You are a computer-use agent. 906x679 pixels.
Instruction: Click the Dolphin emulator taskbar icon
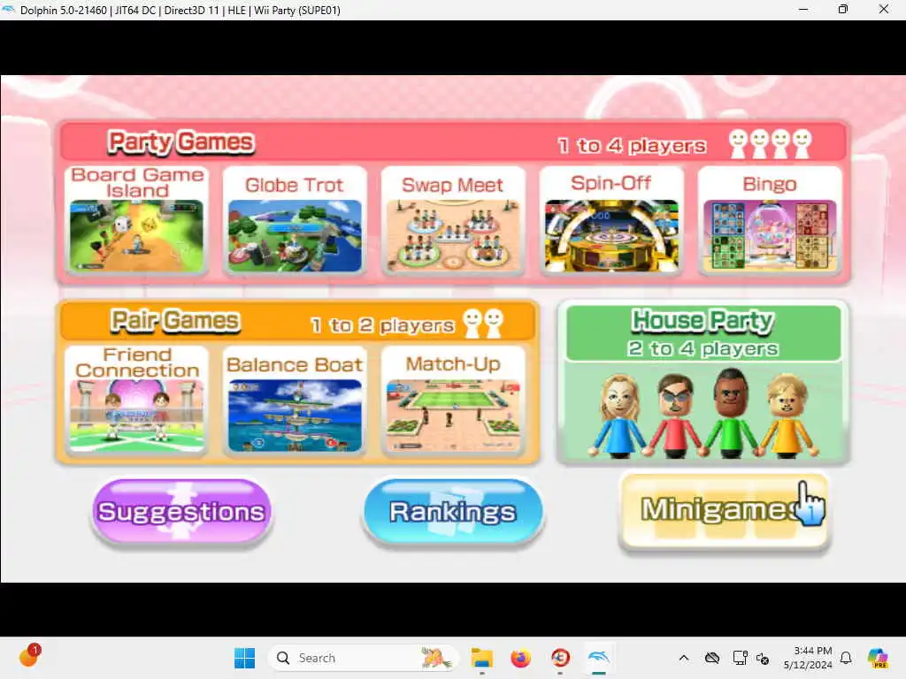(x=599, y=658)
